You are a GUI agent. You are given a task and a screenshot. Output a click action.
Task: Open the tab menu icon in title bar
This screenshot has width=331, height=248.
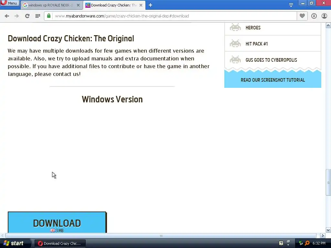pyautogui.click(x=291, y=5)
